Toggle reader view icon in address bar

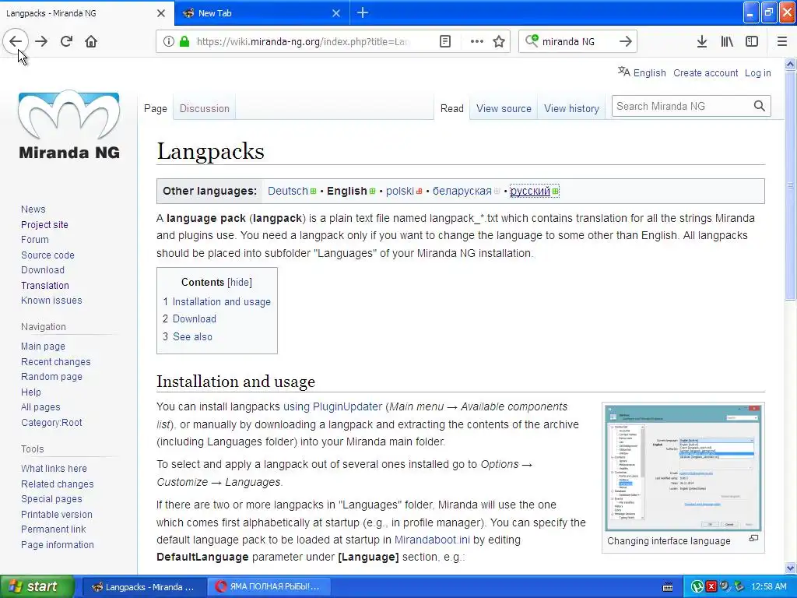[x=444, y=41]
